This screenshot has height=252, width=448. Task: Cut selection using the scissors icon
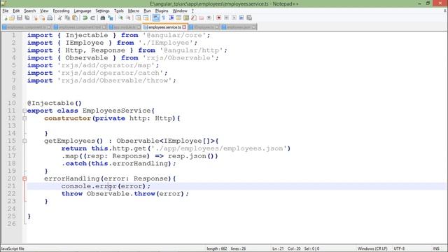(59, 17)
